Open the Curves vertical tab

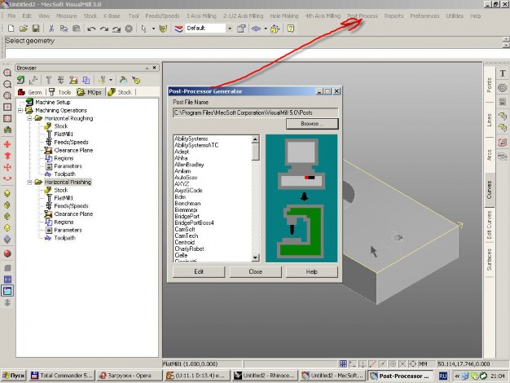(x=489, y=190)
